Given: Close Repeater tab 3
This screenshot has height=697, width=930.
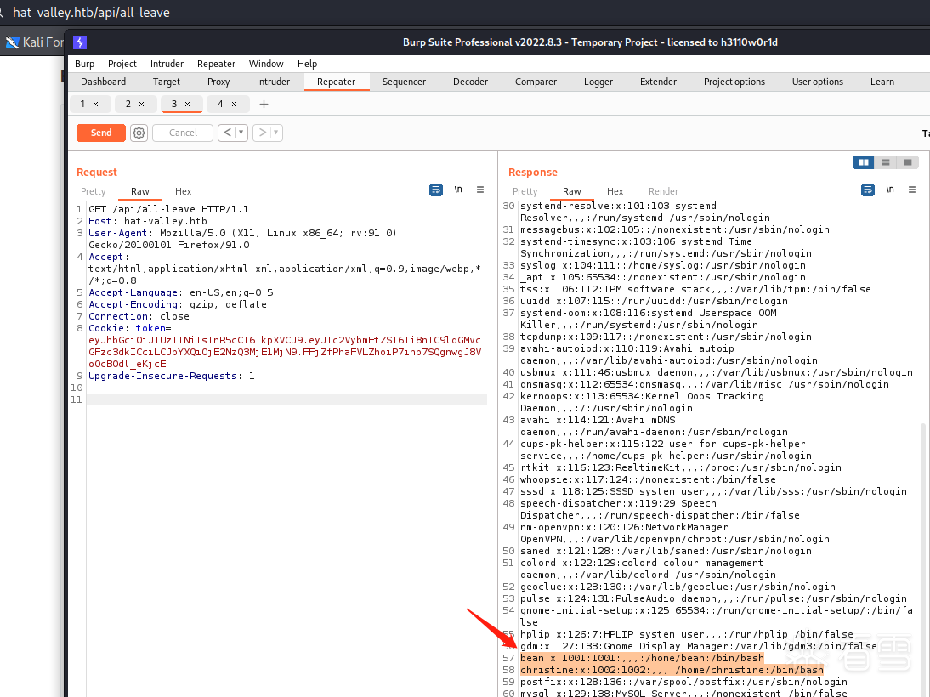Looking at the screenshot, I should pyautogui.click(x=187, y=104).
